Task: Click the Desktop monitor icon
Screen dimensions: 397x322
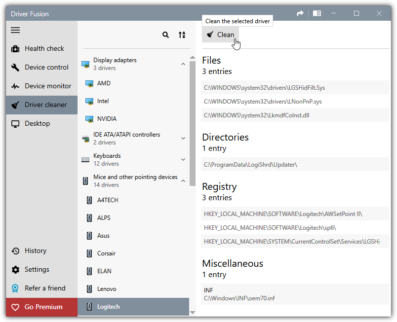Action: click(x=15, y=124)
